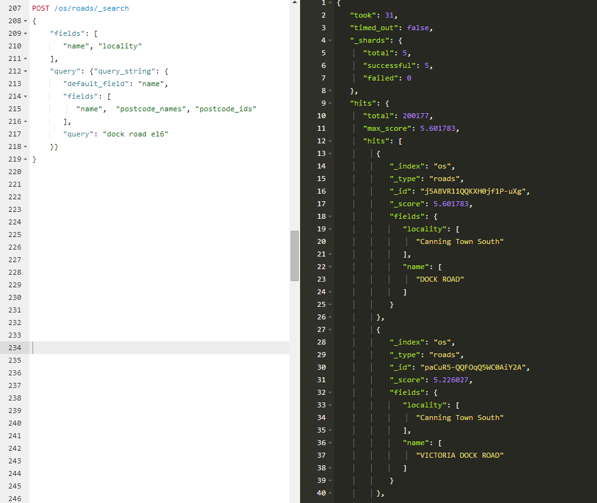Collapse second "fields" fold at response line 32
The width and height of the screenshot is (597, 503).
[x=330, y=392]
